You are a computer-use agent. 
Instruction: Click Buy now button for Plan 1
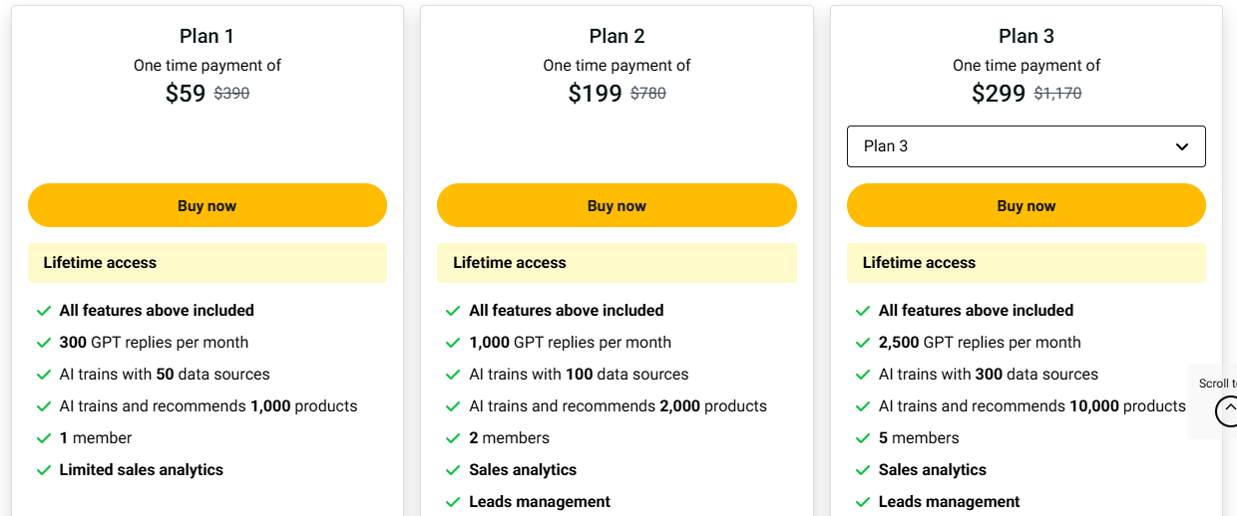coord(206,205)
